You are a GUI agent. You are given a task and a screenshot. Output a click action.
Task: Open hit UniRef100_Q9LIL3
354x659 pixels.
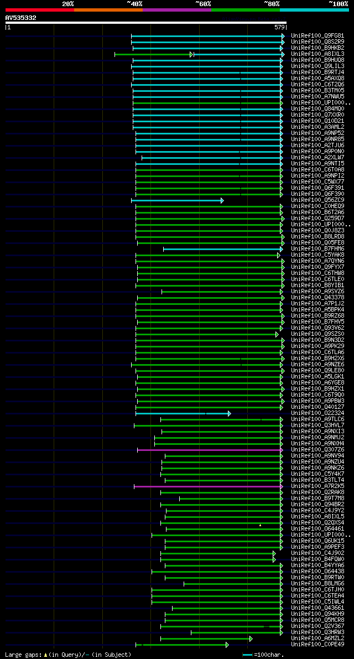(x=317, y=66)
